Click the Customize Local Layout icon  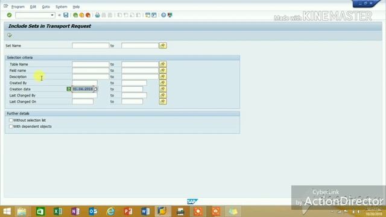(170, 15)
